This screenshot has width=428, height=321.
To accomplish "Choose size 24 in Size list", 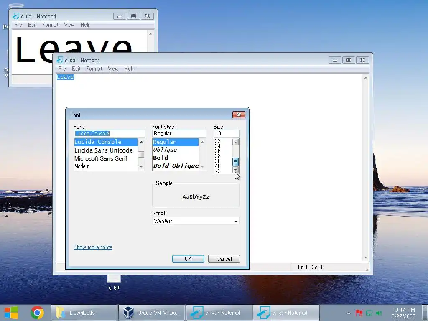I will tap(223, 146).
